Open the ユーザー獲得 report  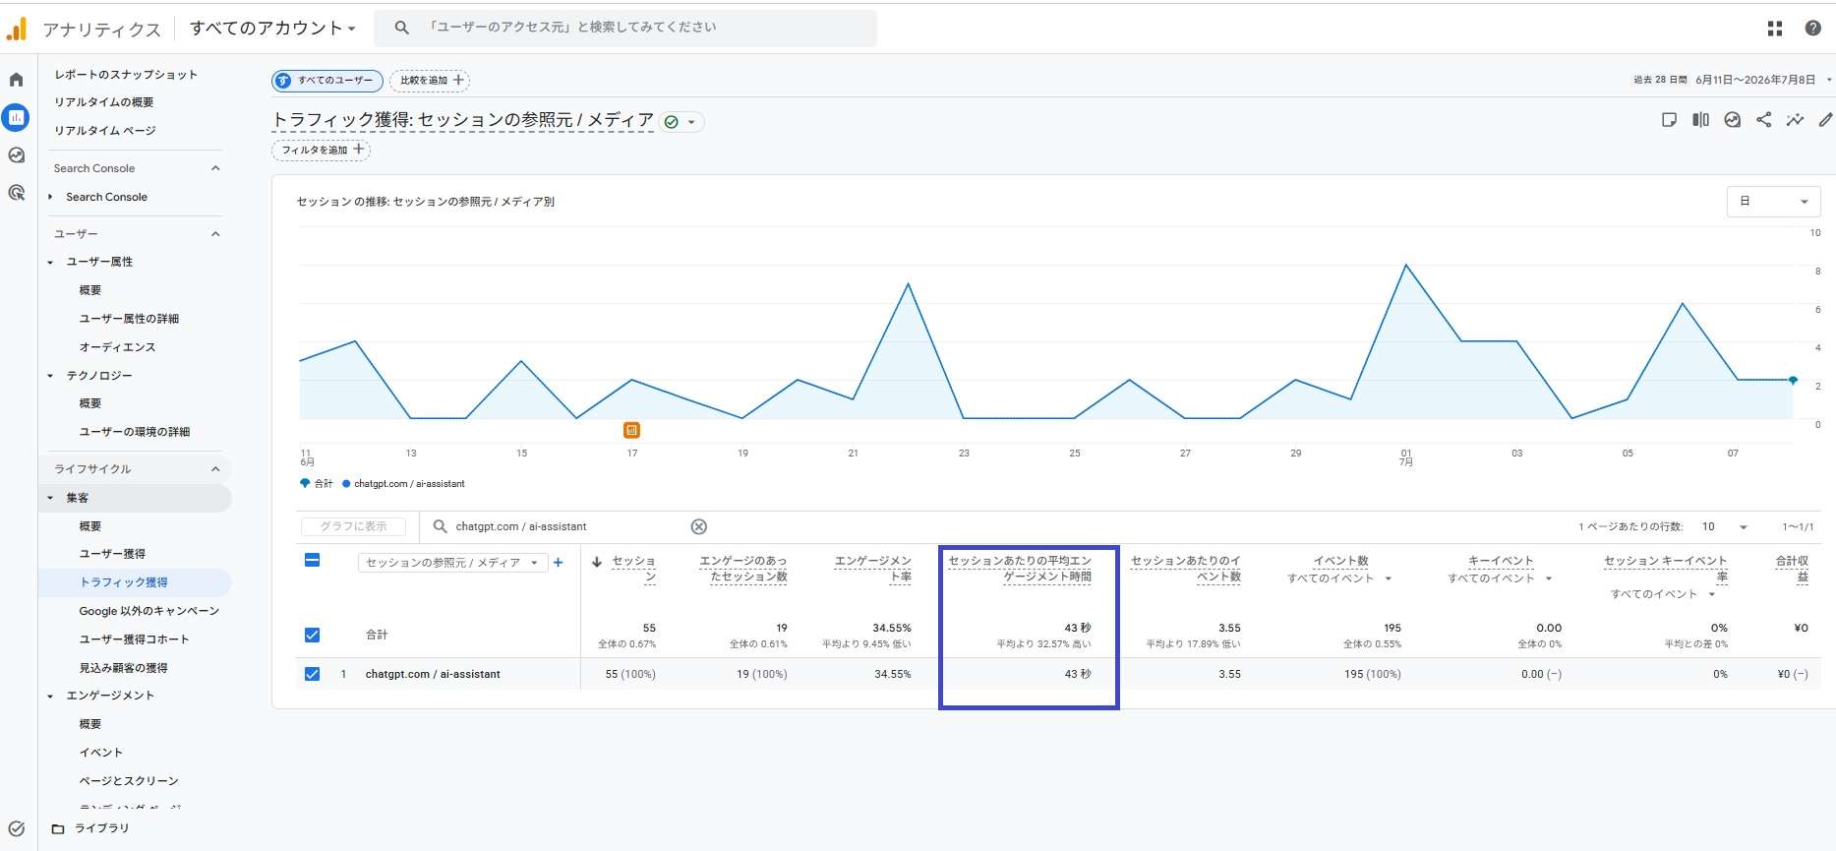point(112,554)
